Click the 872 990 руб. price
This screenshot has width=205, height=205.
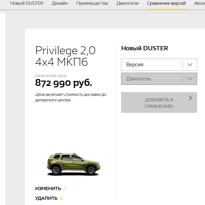click(x=63, y=83)
